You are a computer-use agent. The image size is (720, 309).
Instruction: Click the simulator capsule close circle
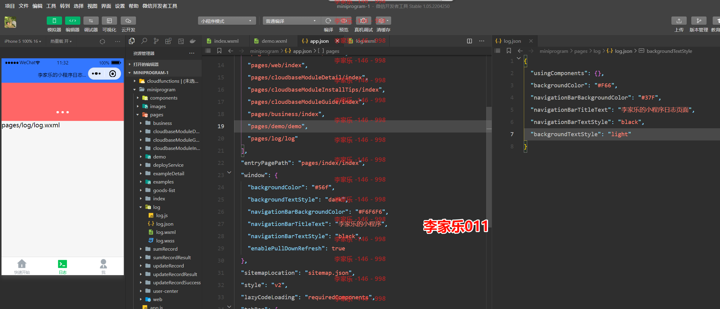(x=113, y=74)
